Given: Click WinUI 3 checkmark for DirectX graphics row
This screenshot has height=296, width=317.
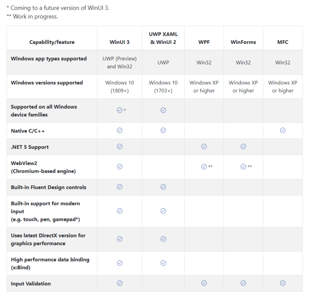Looking at the screenshot, I should click(119, 239).
